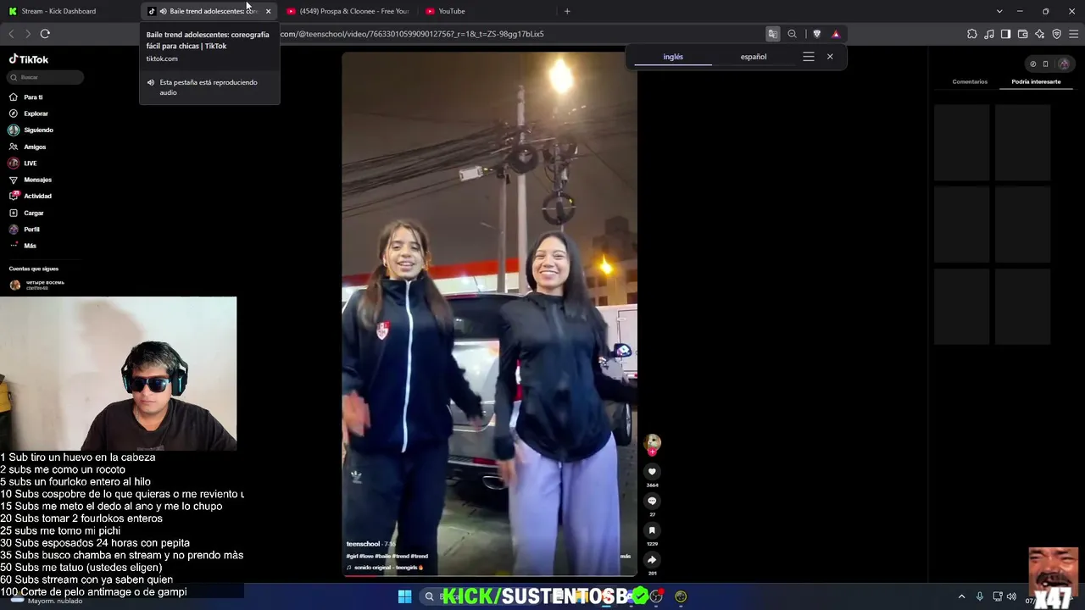The width and height of the screenshot is (1085, 610).
Task: Seek using the video progress bar
Action: pos(489,575)
